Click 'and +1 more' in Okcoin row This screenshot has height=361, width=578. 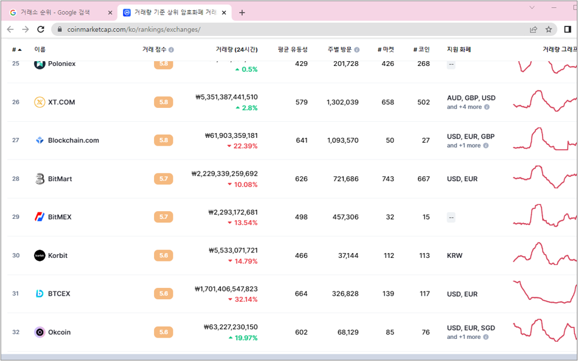point(463,337)
